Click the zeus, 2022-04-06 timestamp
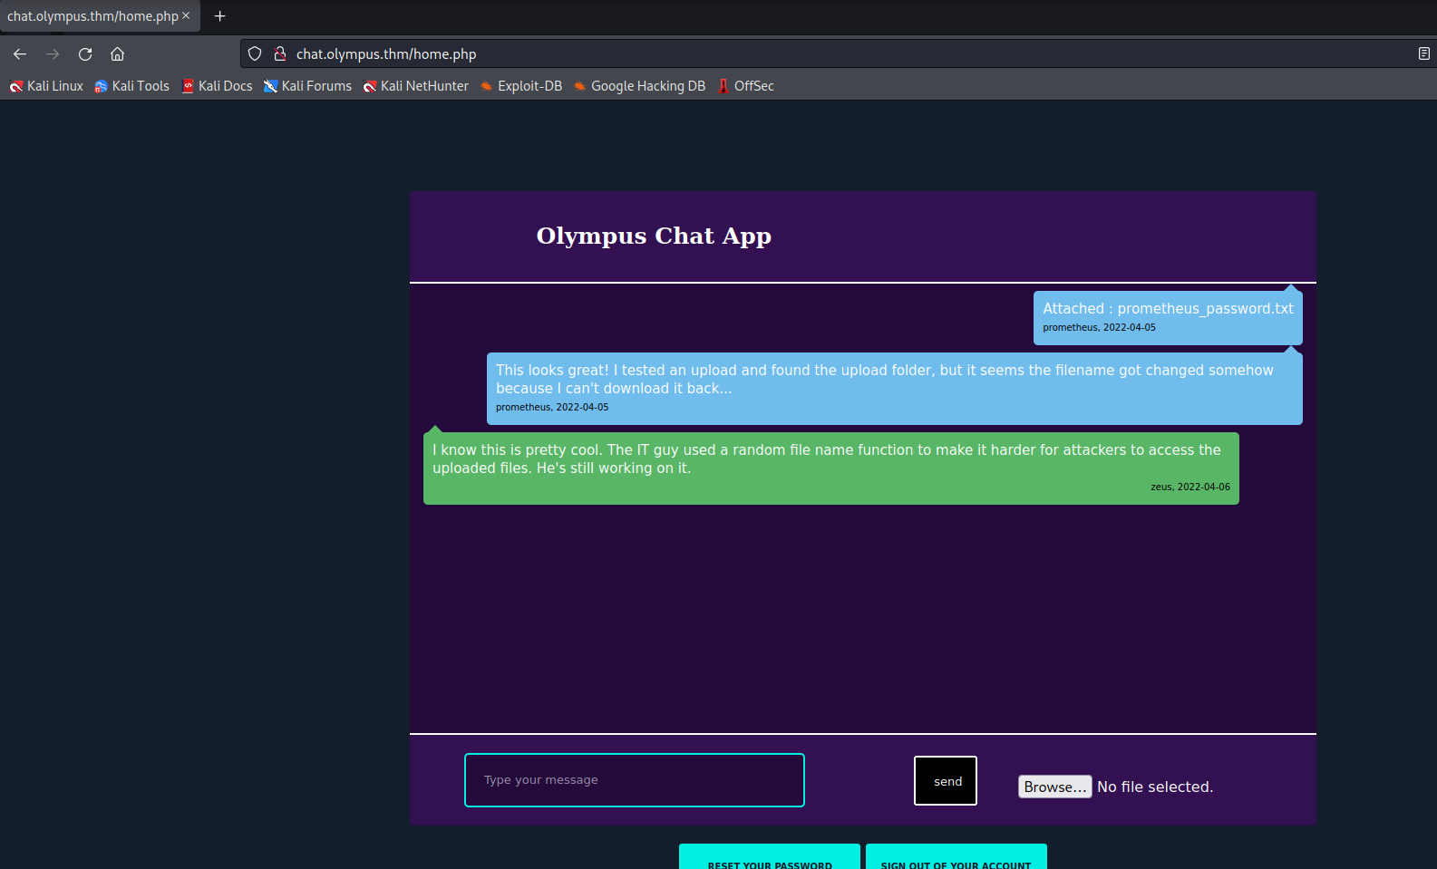This screenshot has width=1437, height=869. click(x=1190, y=487)
